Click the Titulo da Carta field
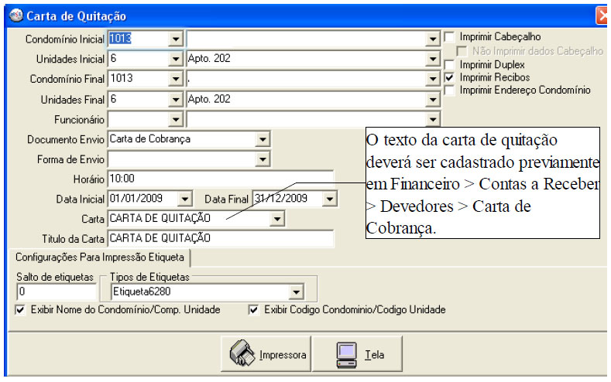 [x=221, y=238]
